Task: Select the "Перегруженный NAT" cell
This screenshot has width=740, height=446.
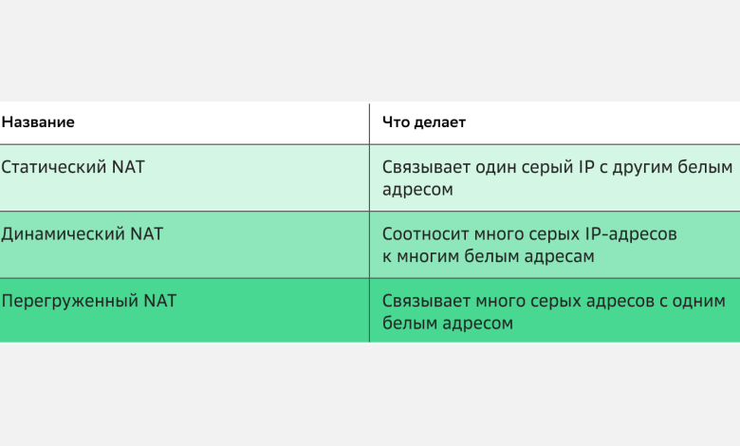Action: tap(89, 301)
